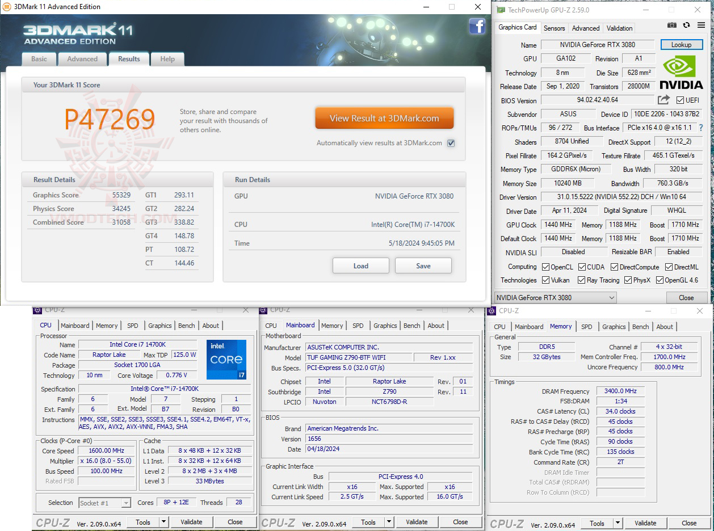Viewport: 714px width, 531px height.
Task: Open Tools dropdown arrow in CPU-Z CPU window
Action: coord(163,522)
